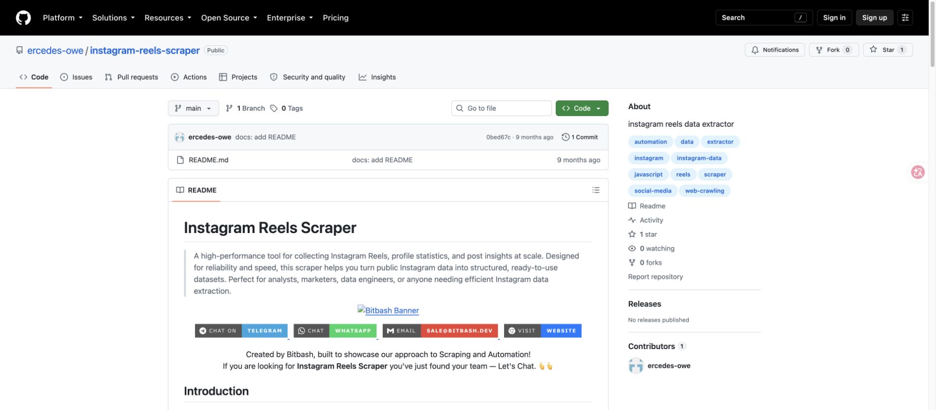Viewport: 936px width, 410px height.
Task: Click the Visit Website badge
Action: pos(543,330)
